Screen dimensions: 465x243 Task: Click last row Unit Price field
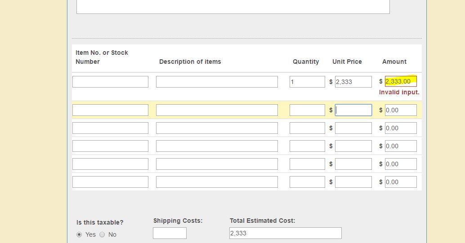(x=353, y=182)
